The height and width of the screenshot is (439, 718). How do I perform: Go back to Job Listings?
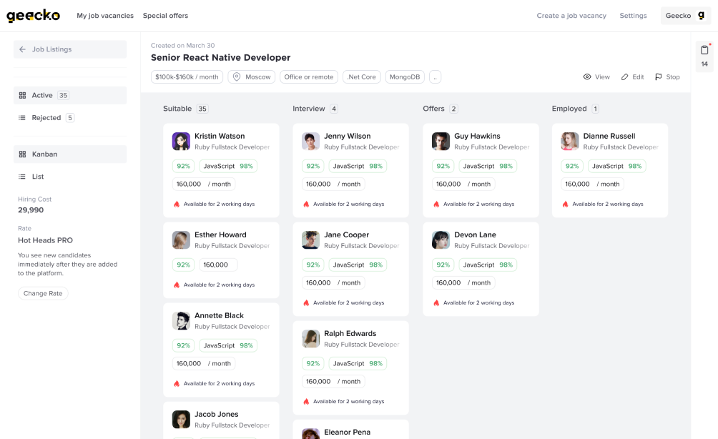tap(70, 49)
